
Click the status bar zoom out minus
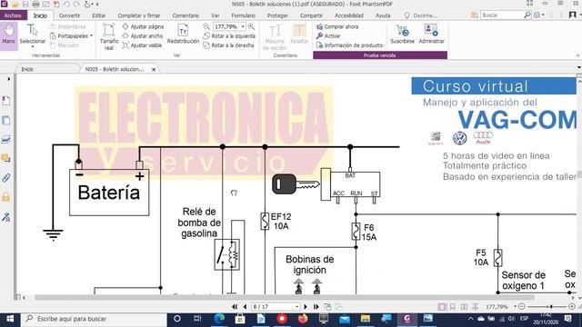tap(521, 307)
